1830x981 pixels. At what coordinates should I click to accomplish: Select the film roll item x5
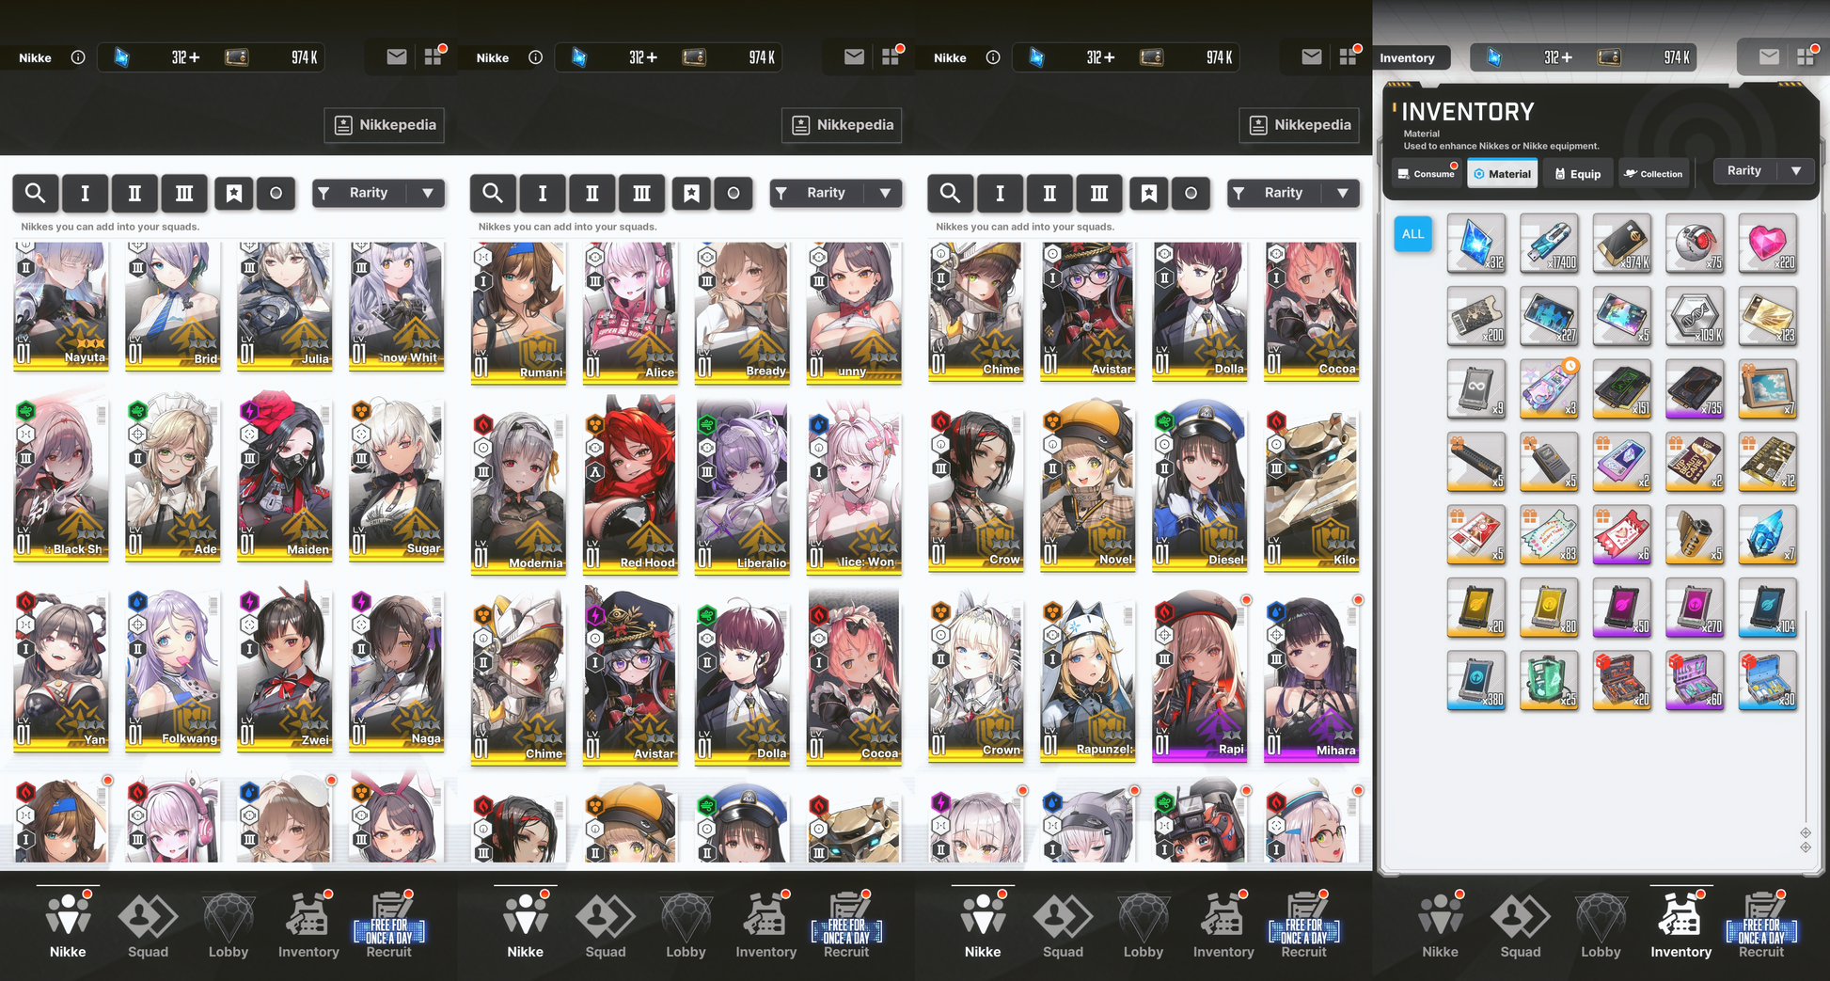click(x=1695, y=534)
